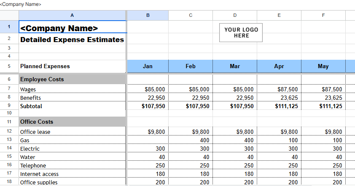Image resolution: width=355 pixels, height=186 pixels.
Task: Select the Office Costs section heading
Action: click(72, 122)
